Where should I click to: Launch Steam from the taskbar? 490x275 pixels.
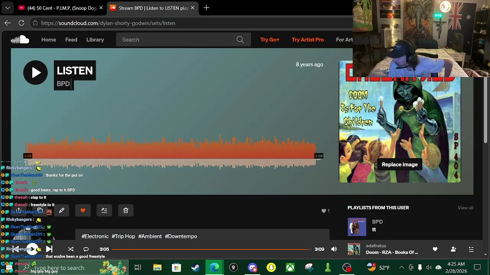(x=195, y=268)
